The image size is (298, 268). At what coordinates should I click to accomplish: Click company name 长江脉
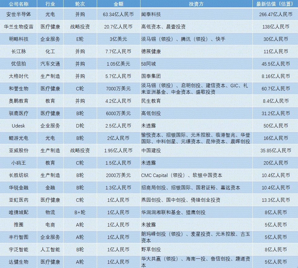coord(18,51)
